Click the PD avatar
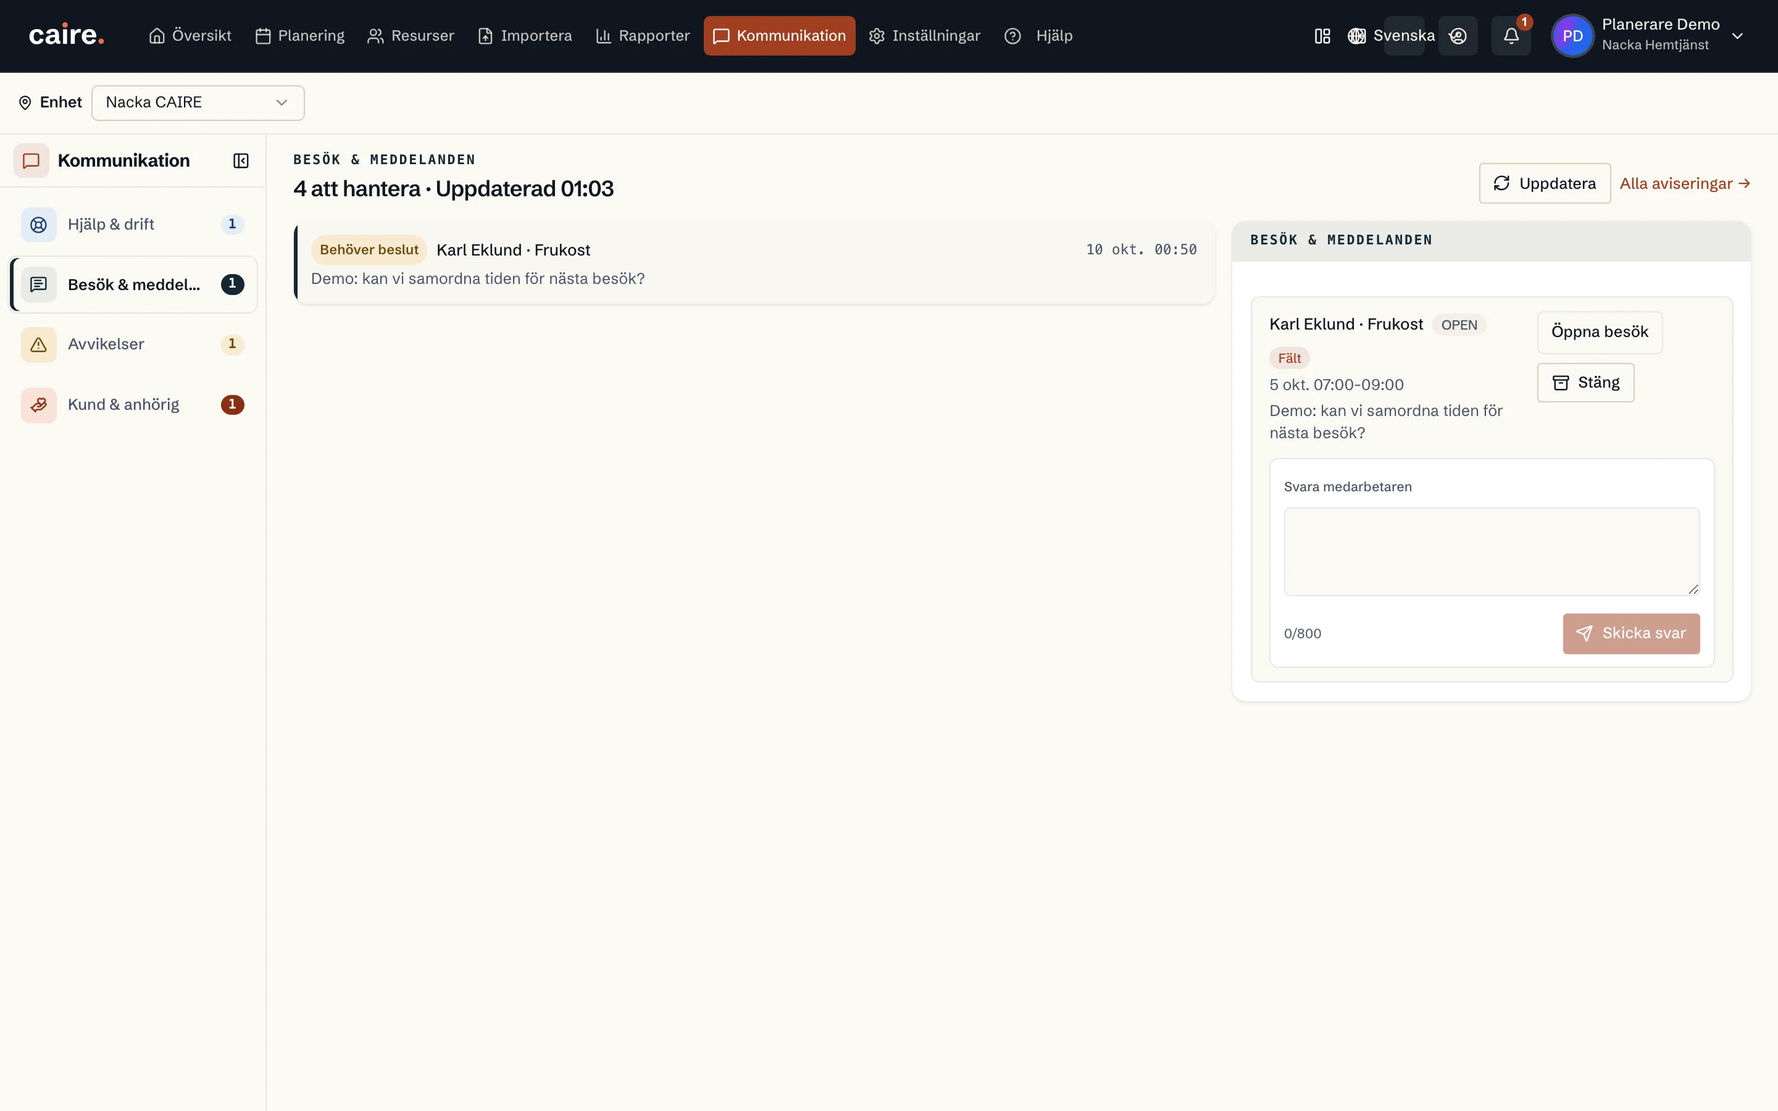Image resolution: width=1778 pixels, height=1111 pixels. tap(1572, 36)
